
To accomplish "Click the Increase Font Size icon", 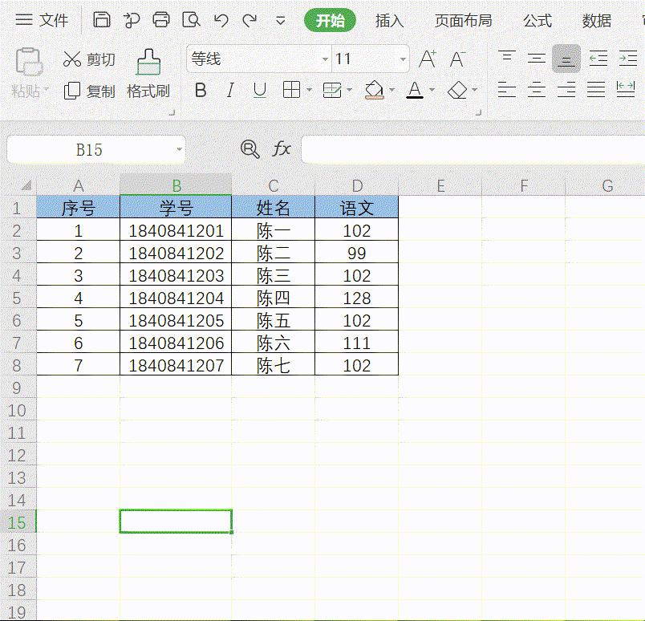I will 428,59.
